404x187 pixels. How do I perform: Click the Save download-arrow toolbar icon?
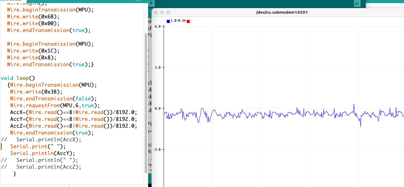pyautogui.click(x=151, y=3)
